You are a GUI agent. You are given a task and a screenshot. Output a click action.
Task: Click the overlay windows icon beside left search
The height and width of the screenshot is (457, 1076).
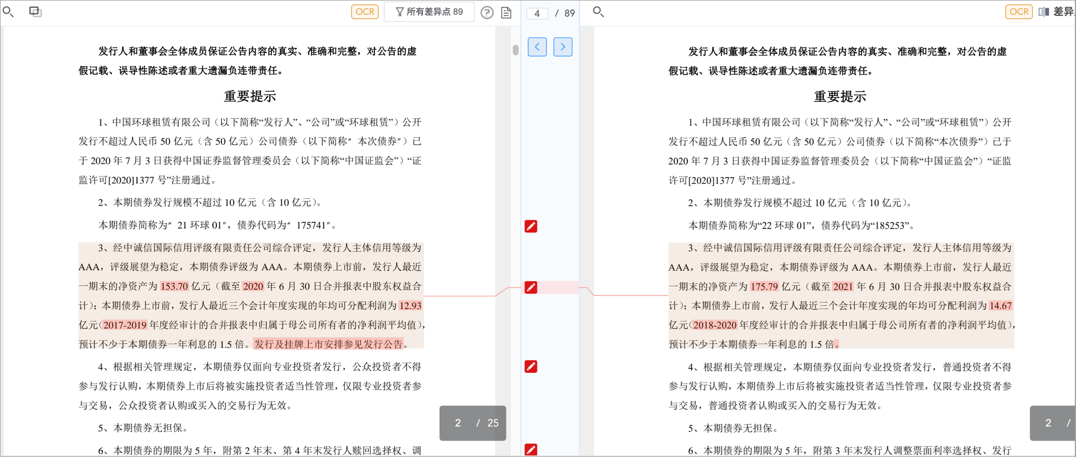pyautogui.click(x=35, y=11)
